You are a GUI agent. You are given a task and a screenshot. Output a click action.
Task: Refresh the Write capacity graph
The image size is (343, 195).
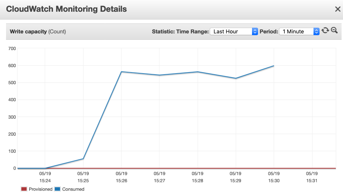point(325,31)
